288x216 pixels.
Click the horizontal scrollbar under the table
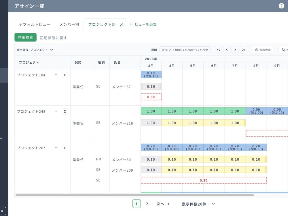click(x=134, y=195)
